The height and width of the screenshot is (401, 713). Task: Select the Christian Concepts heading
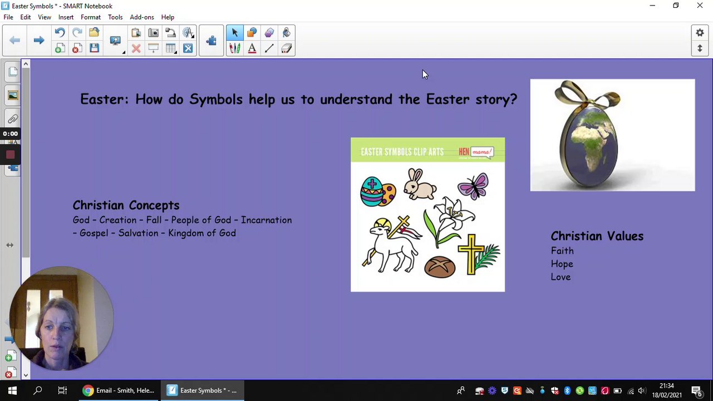coord(126,206)
